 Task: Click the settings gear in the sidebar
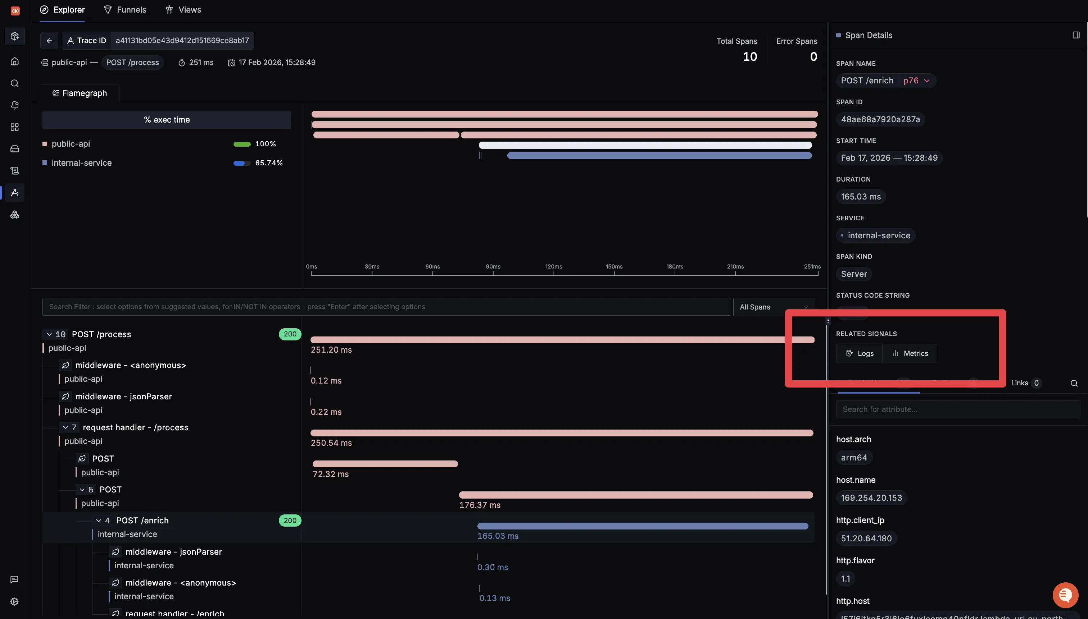pyautogui.click(x=14, y=602)
